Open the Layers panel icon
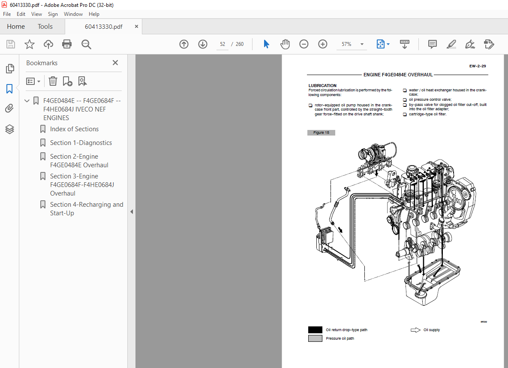Image resolution: width=508 pixels, height=368 pixels. pyautogui.click(x=10, y=129)
